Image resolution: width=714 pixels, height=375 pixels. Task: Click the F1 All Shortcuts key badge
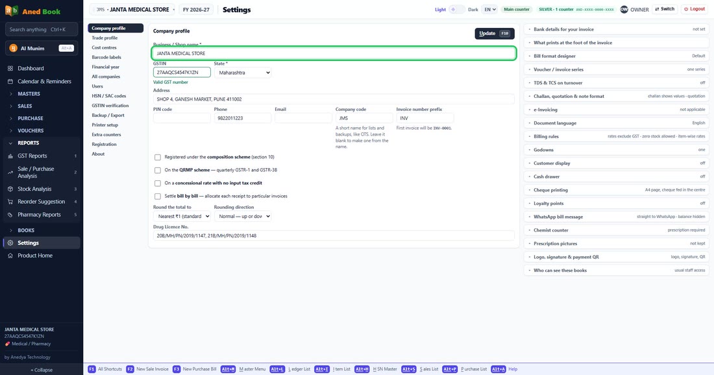(x=92, y=369)
